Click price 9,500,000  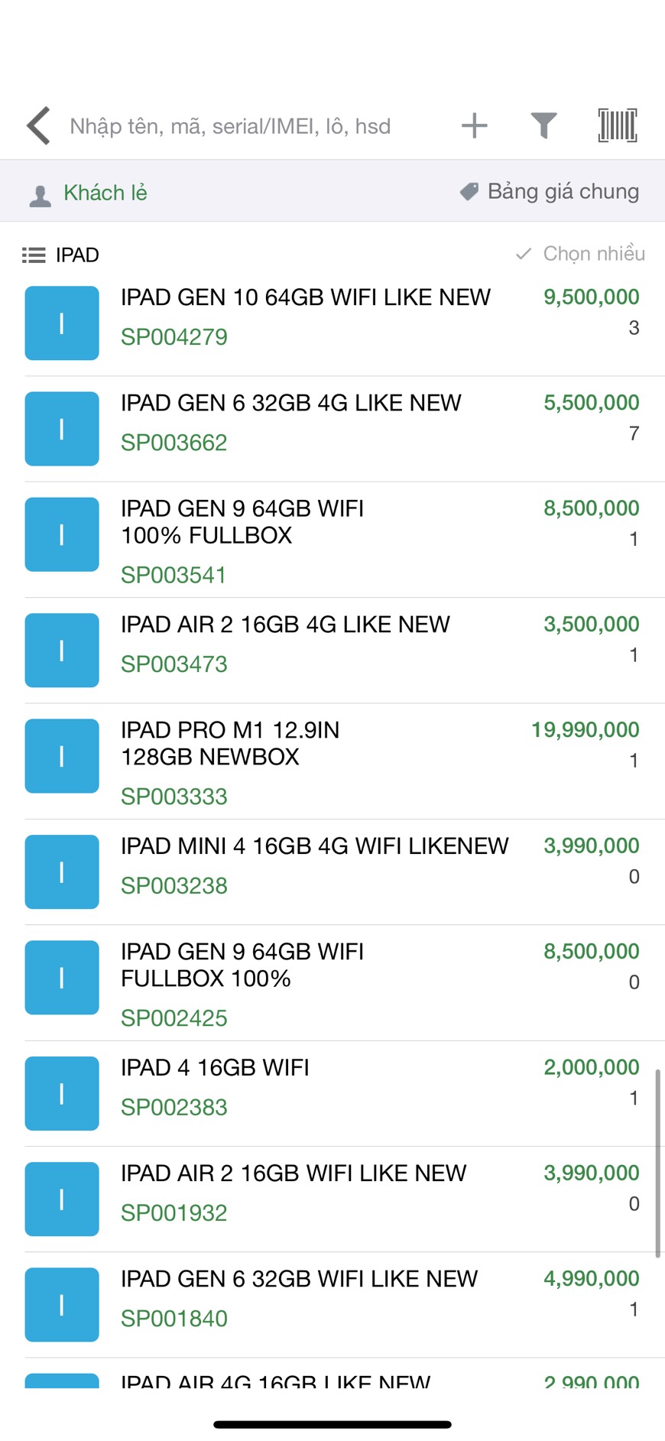pos(592,297)
